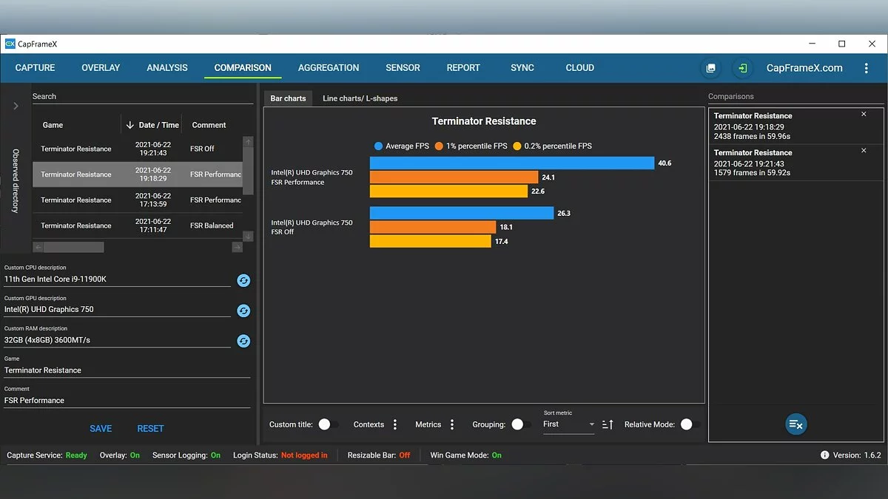
Task: Clear all comparisons with the round list button
Action: tap(796, 424)
